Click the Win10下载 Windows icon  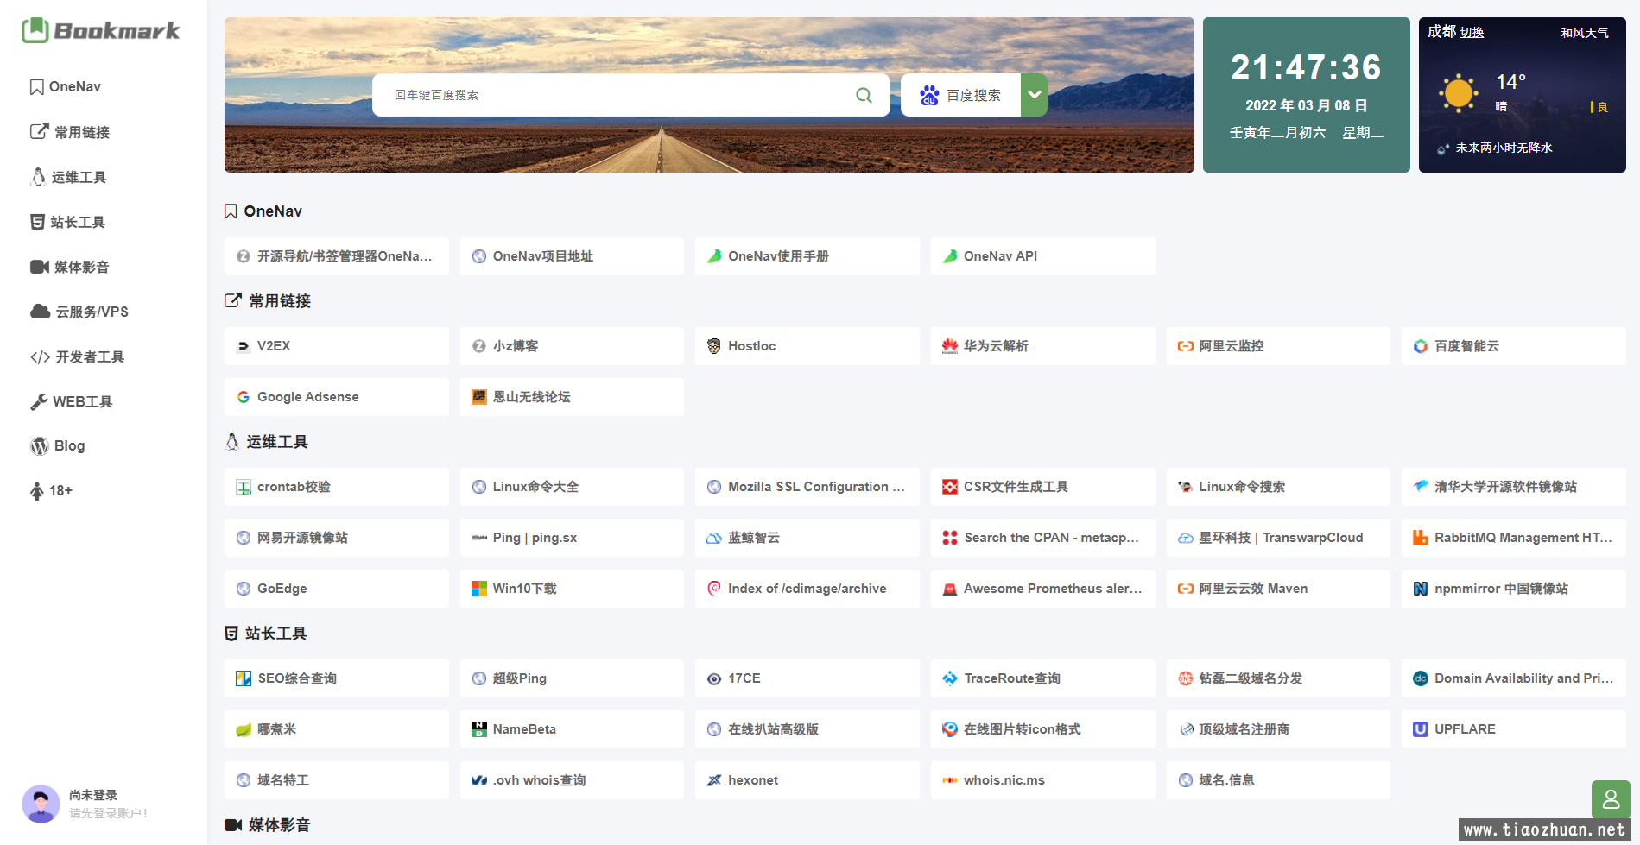[479, 589]
